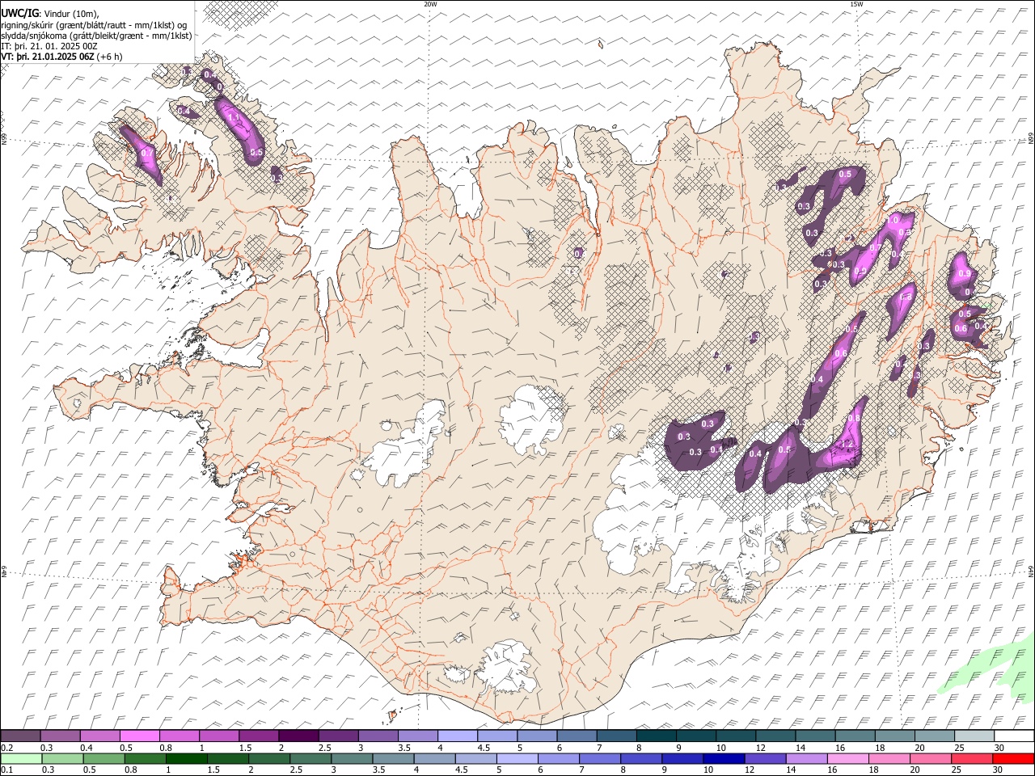This screenshot has height=776, width=1035.
Task: Click the 'IT: þri. 21. 01. 2025 00Z' line
Action: coord(49,46)
